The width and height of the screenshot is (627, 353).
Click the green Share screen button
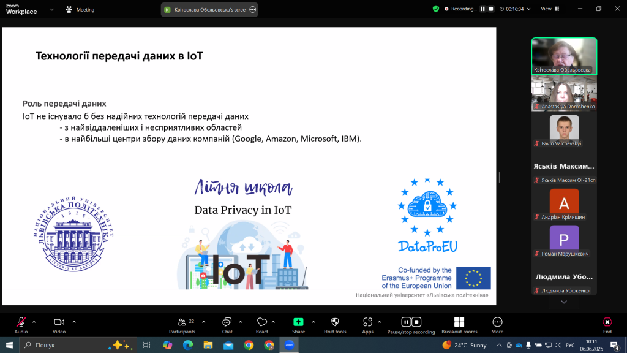point(298,322)
